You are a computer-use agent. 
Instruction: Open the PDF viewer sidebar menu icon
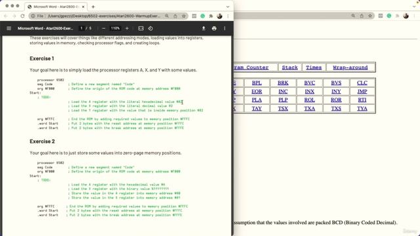click(9, 28)
